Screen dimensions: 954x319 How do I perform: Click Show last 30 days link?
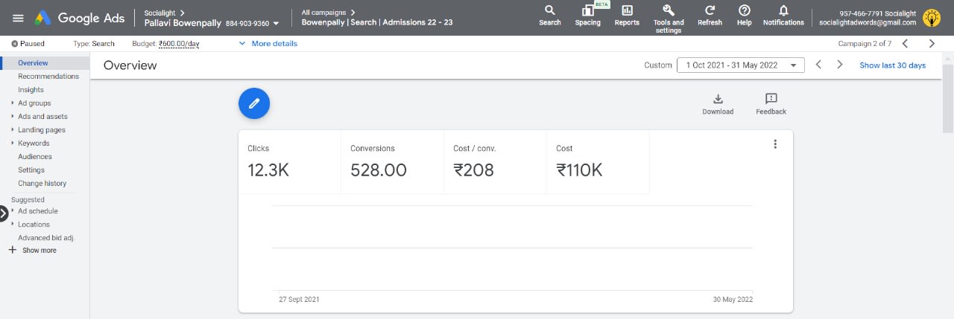tap(892, 65)
